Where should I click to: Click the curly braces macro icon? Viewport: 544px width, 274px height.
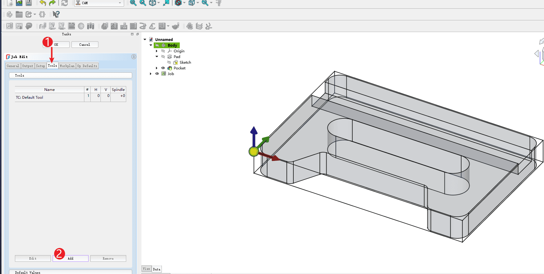pos(42,14)
